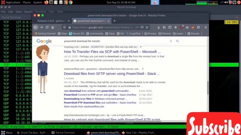Screen dimensions: 241x135
Task: Click the Google search input field
Action: pyautogui.click(x=116, y=41)
